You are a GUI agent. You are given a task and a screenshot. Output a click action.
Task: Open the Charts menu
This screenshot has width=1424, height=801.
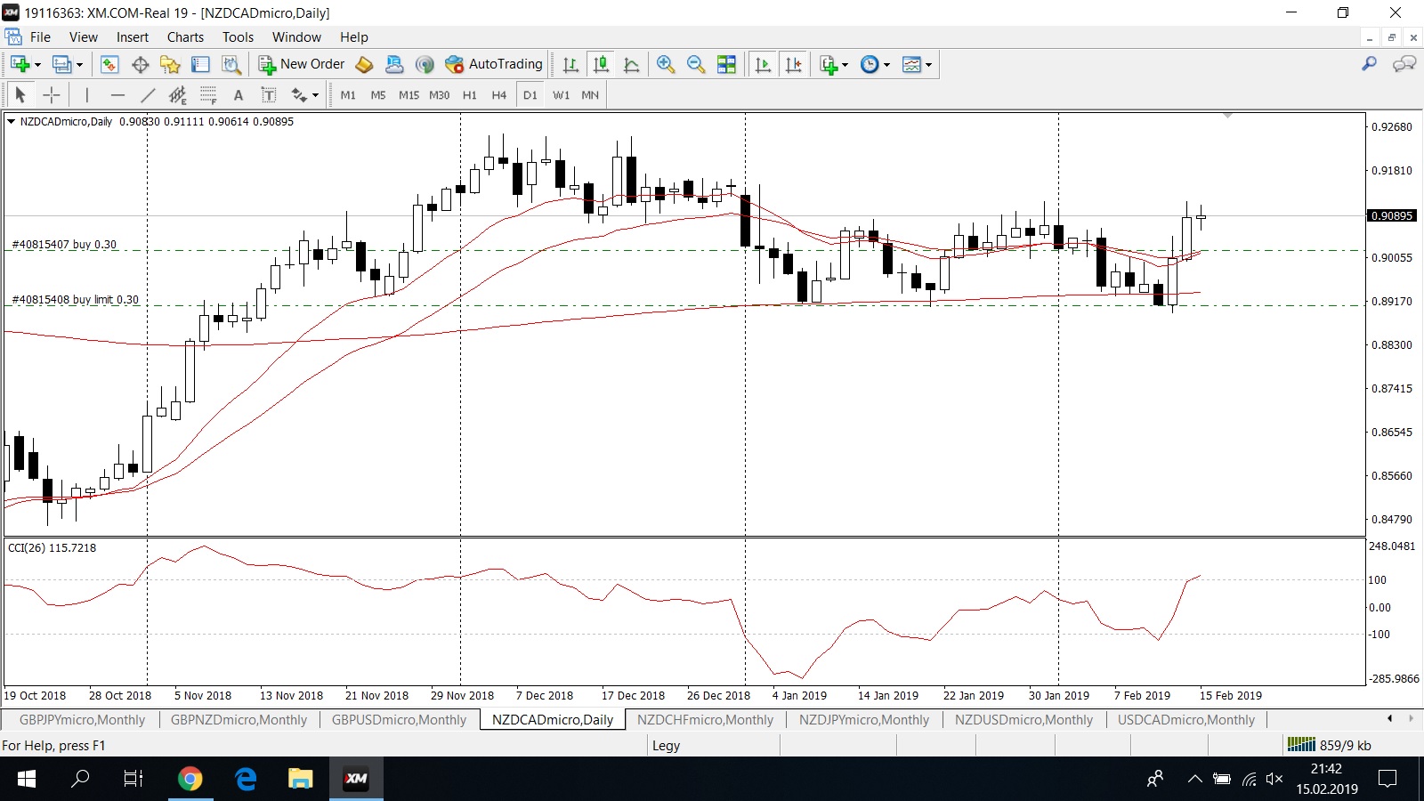185,37
